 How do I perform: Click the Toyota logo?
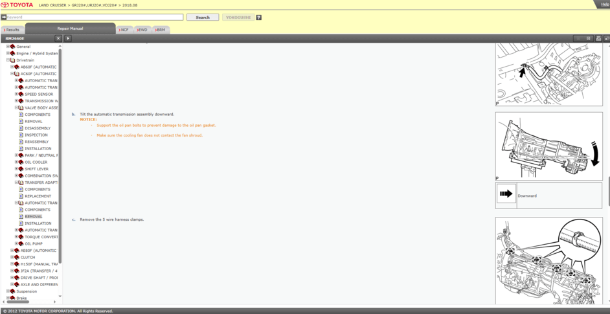pyautogui.click(x=17, y=5)
